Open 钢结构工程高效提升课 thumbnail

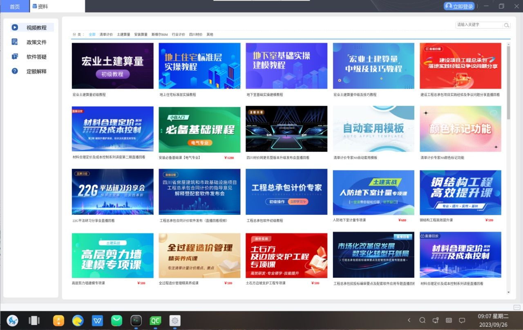pos(460,192)
